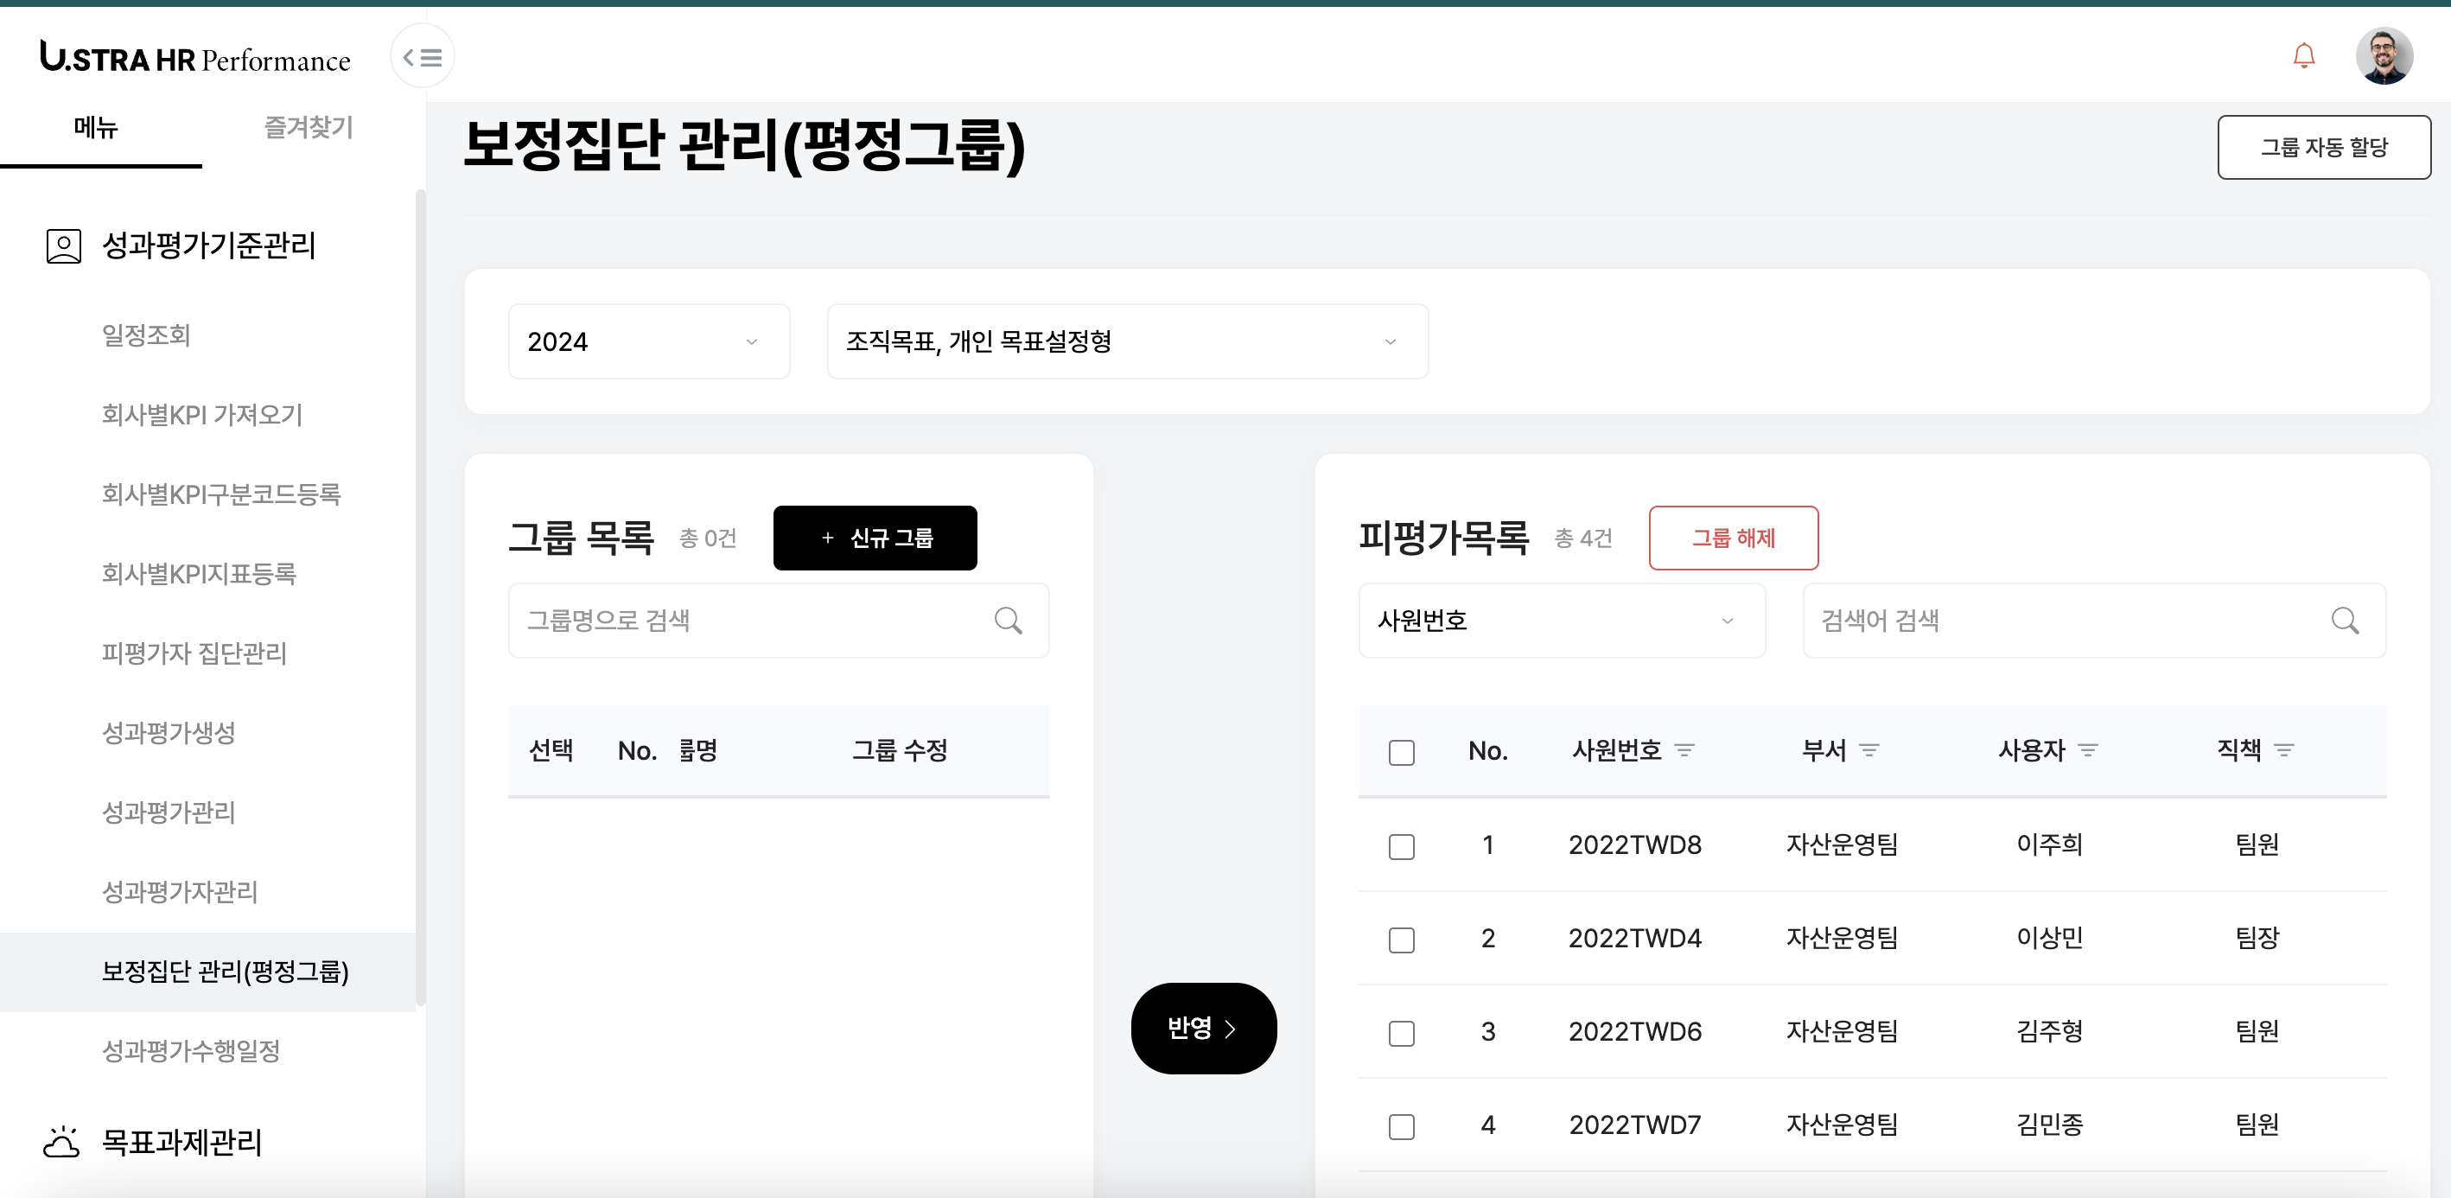Screen dimensions: 2451x1198
Task: Check the row for 김민종
Action: pos(1401,1125)
